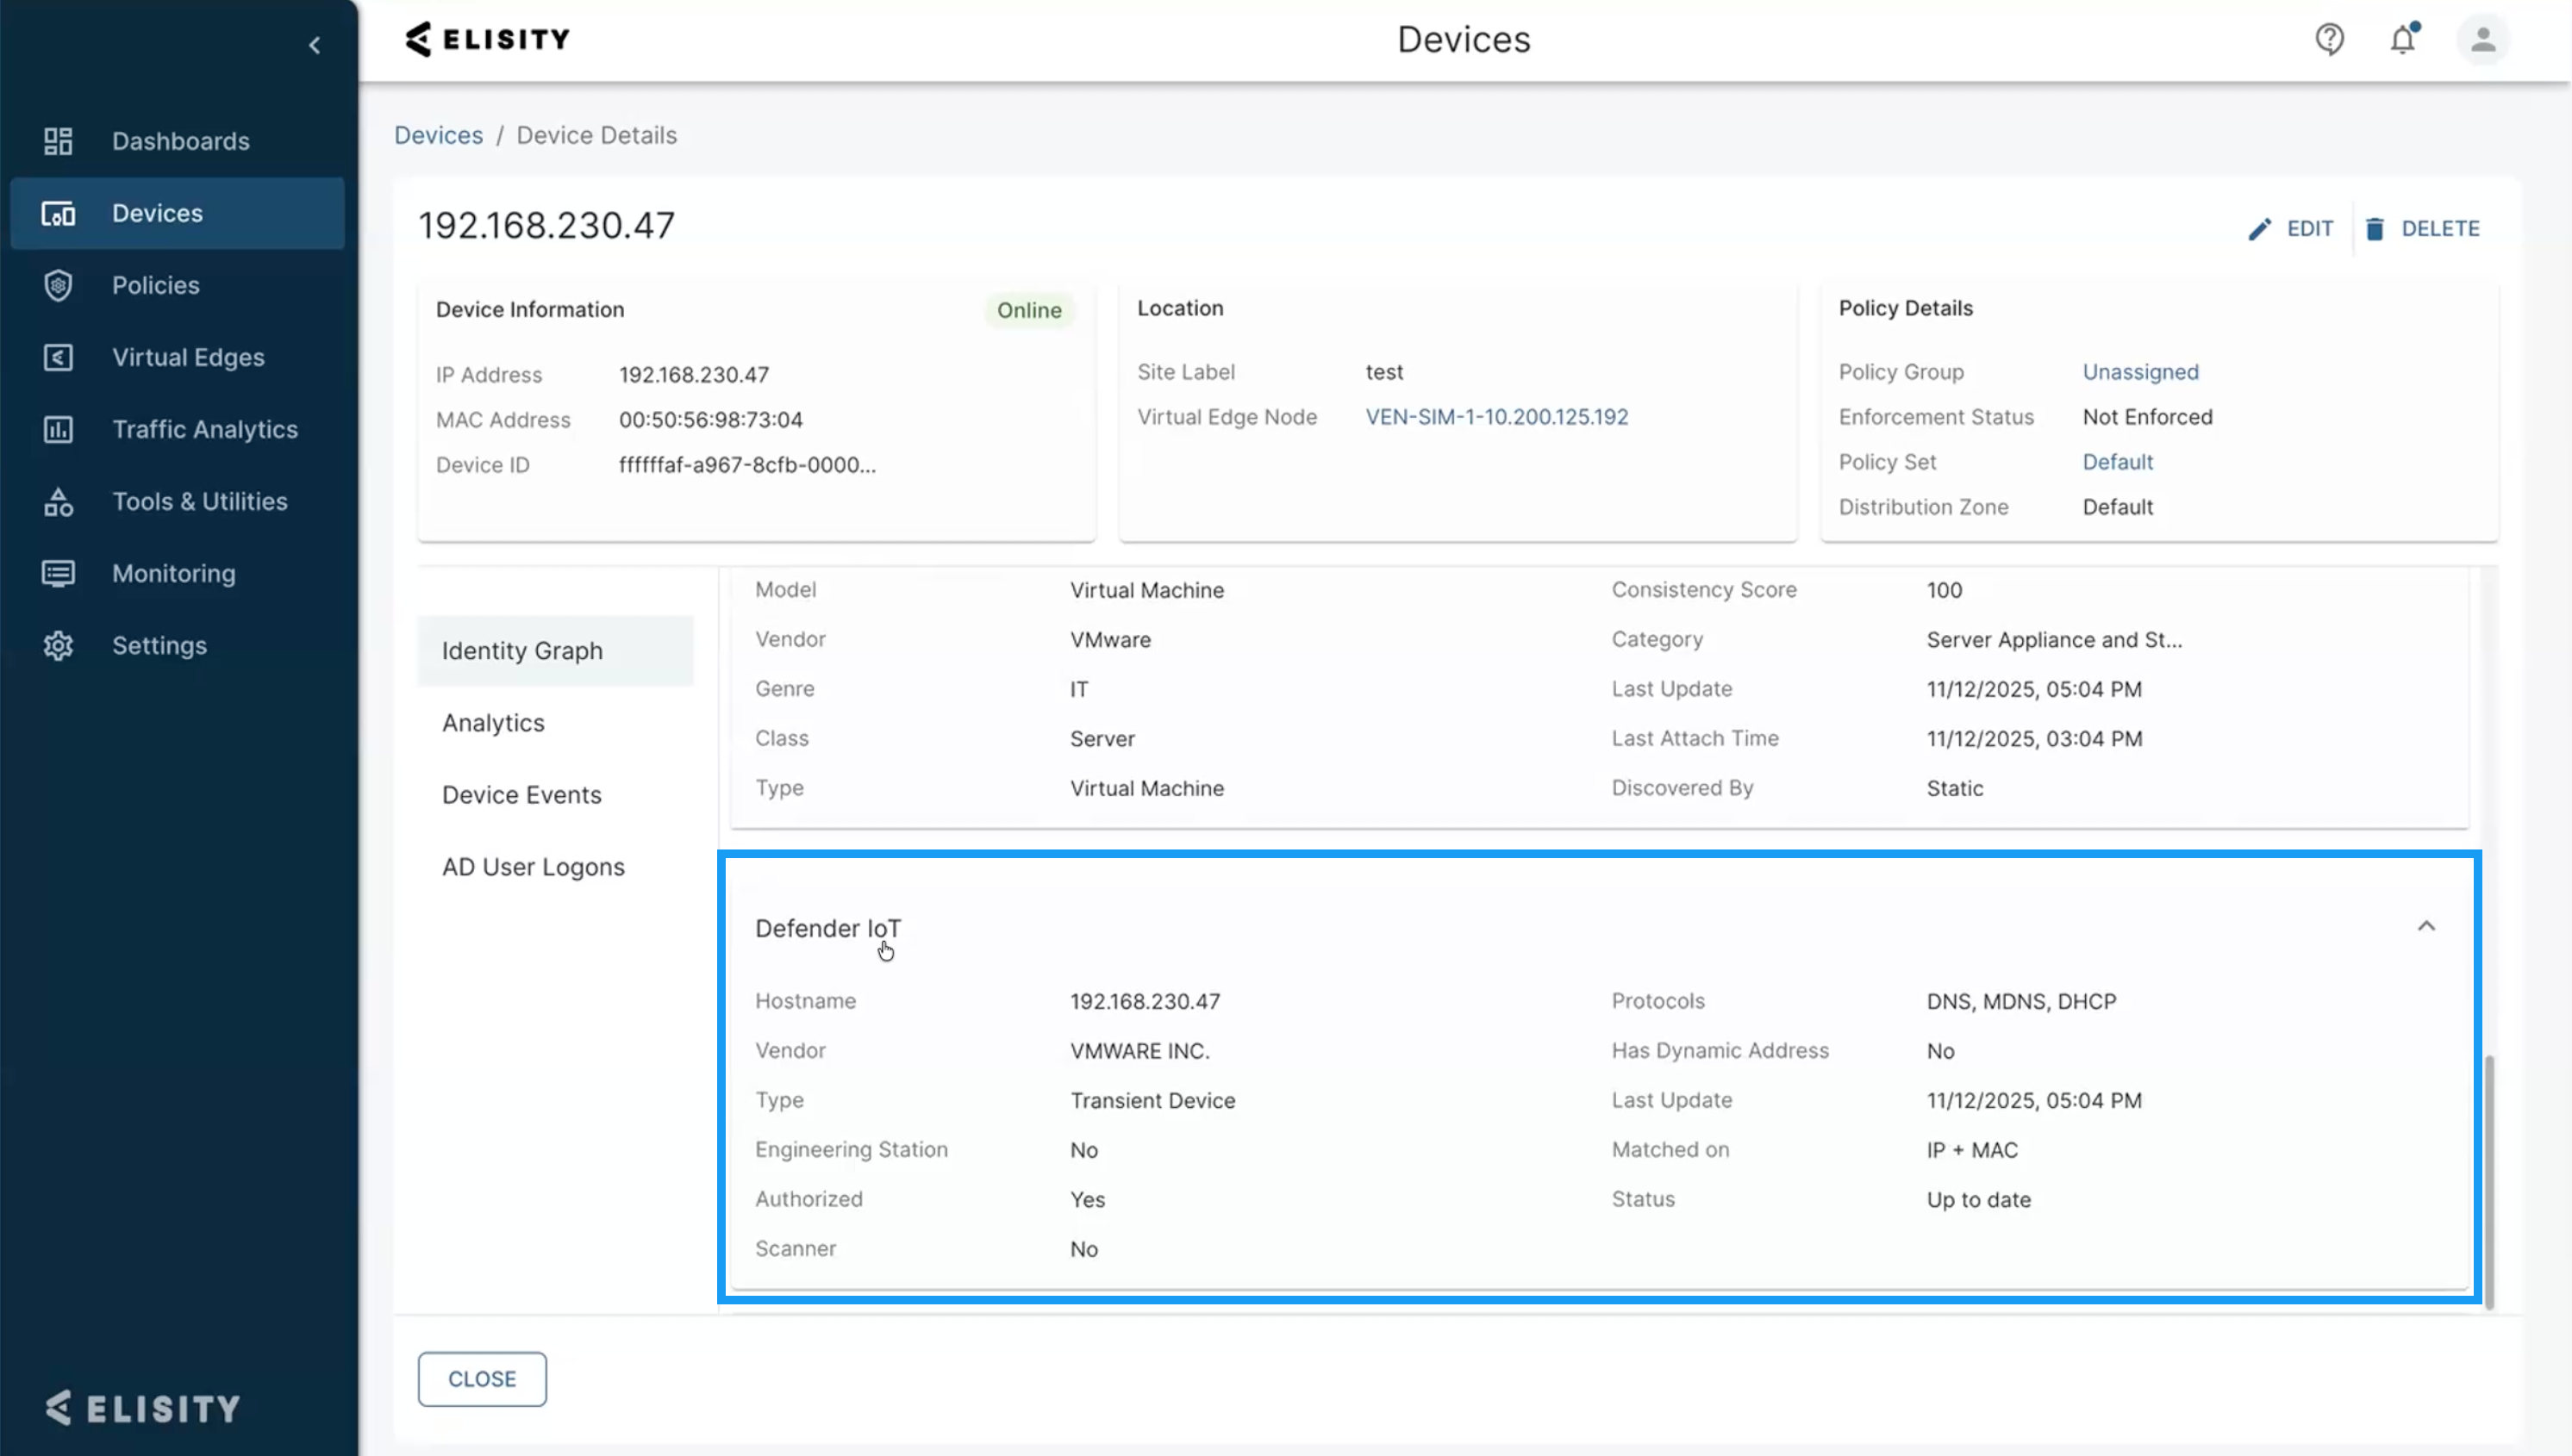Switch to the Device Events tab

(x=521, y=794)
